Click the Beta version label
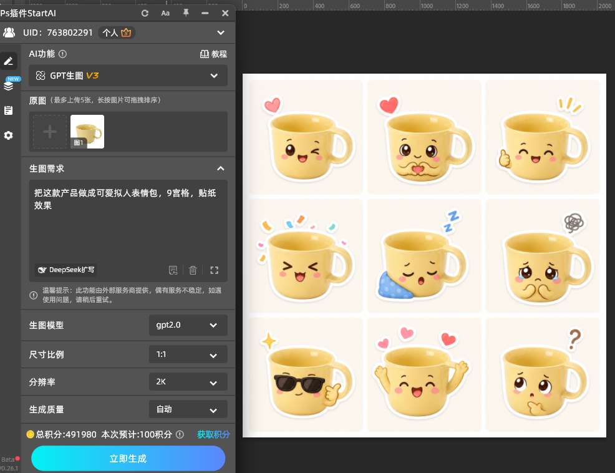This screenshot has width=615, height=473. 8,459
